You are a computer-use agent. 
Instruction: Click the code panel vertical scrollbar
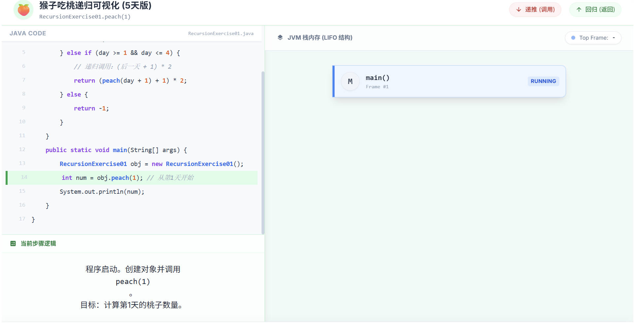pos(263,152)
